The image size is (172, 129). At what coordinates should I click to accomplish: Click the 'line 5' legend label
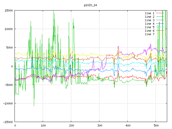(149, 27)
